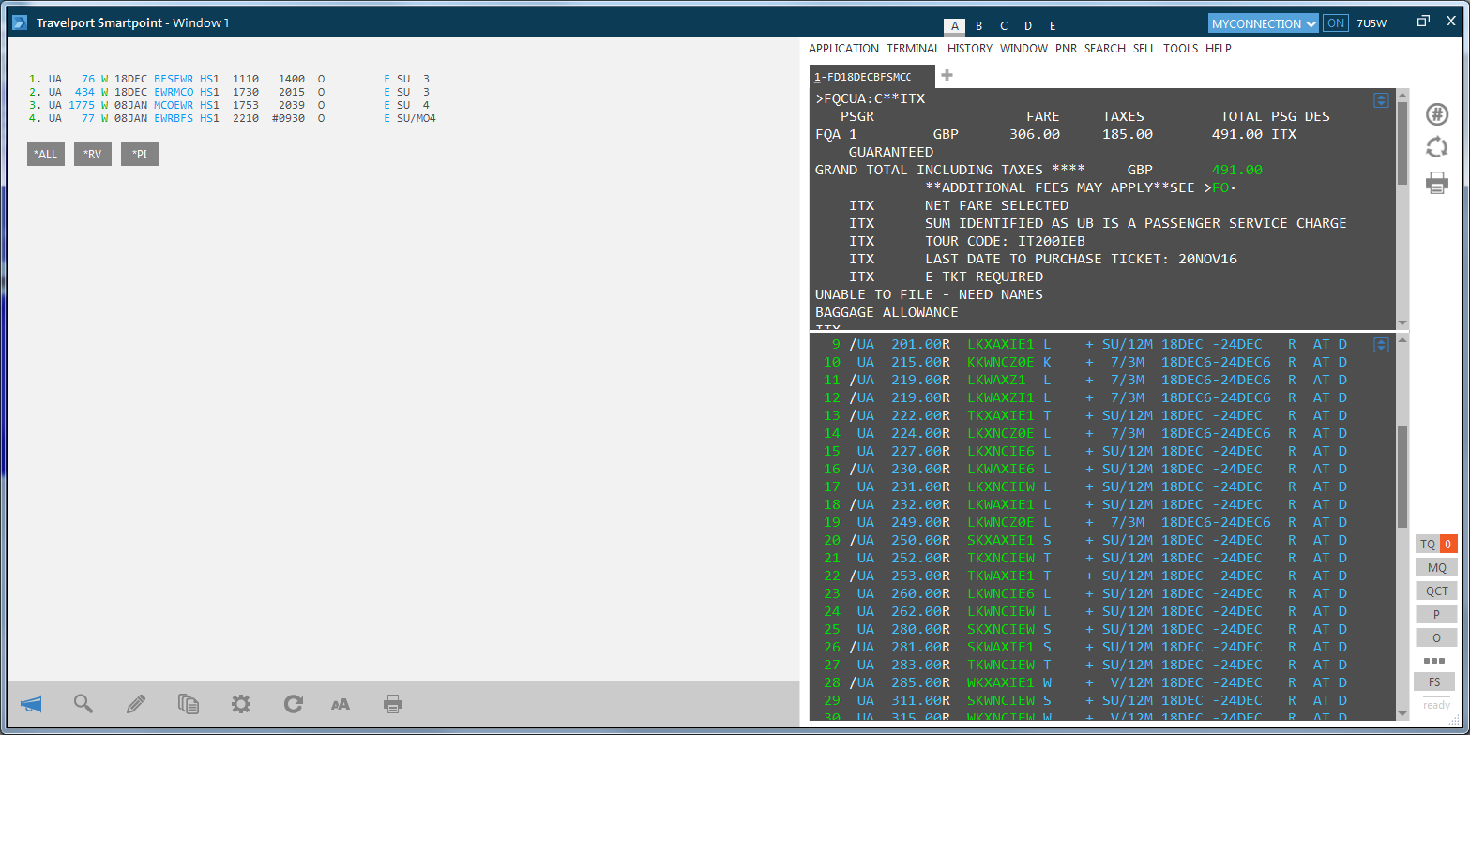Click the printer icon in PNR toolbar
The image size is (1470, 868).
[x=393, y=704]
